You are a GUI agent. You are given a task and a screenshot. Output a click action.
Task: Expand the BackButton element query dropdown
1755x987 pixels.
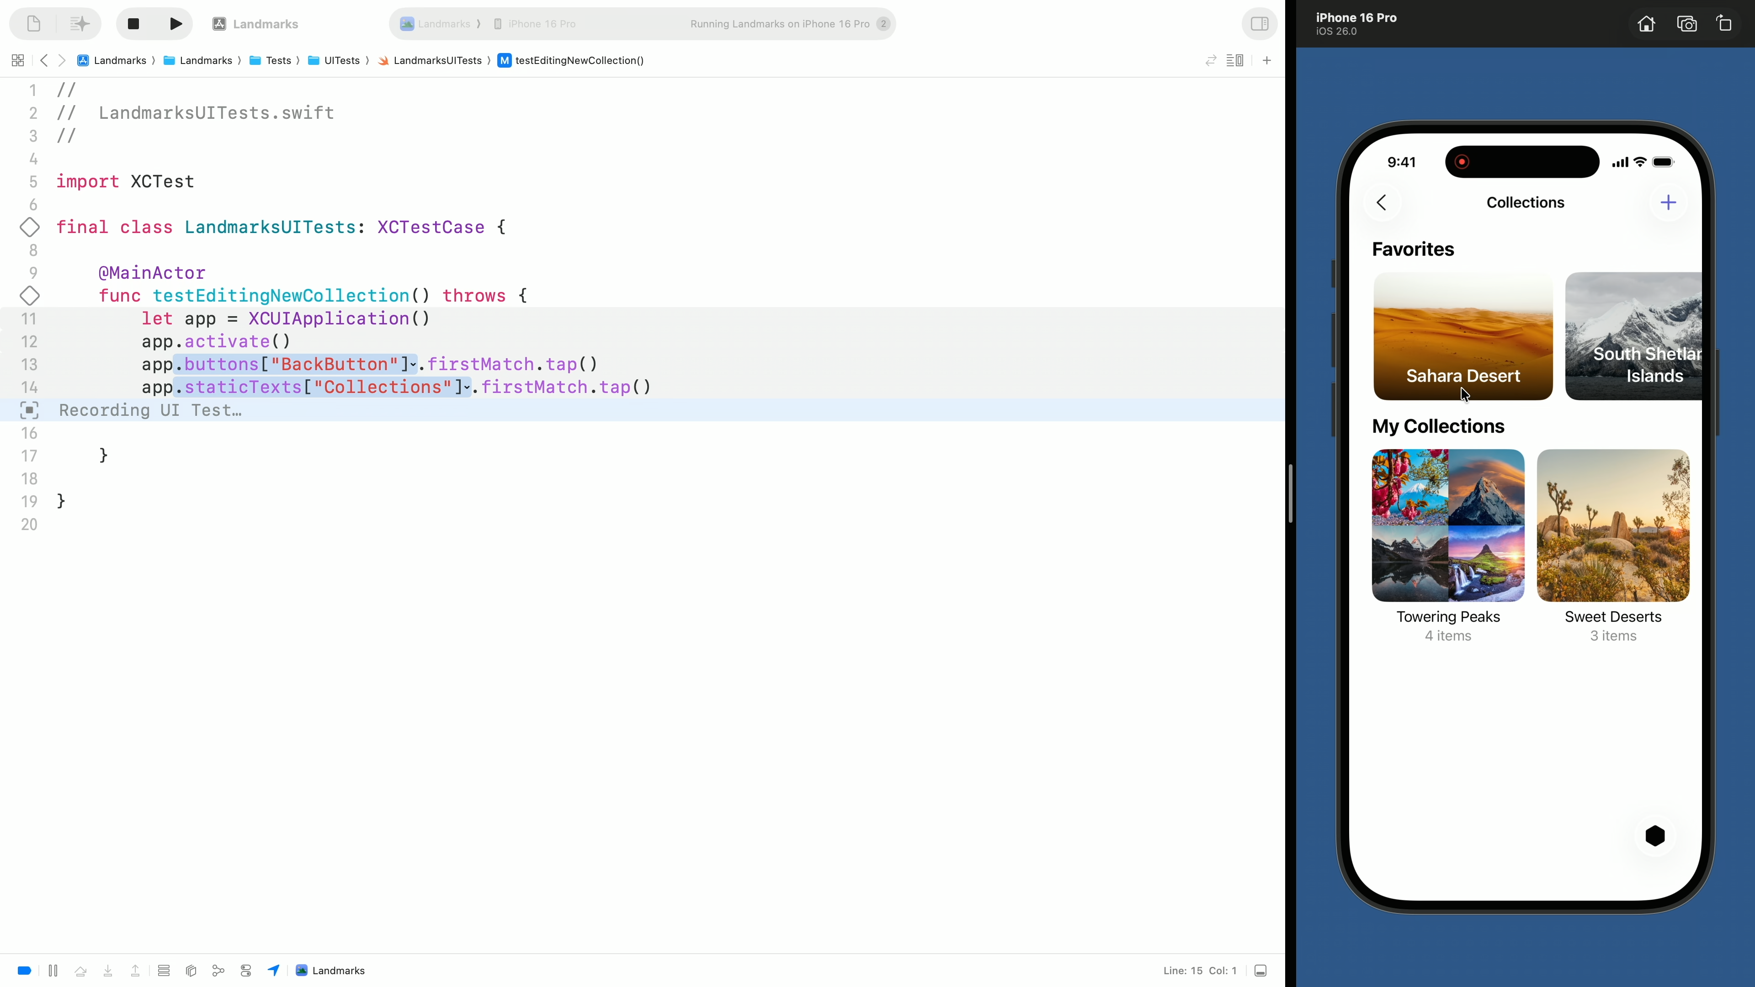pyautogui.click(x=414, y=365)
